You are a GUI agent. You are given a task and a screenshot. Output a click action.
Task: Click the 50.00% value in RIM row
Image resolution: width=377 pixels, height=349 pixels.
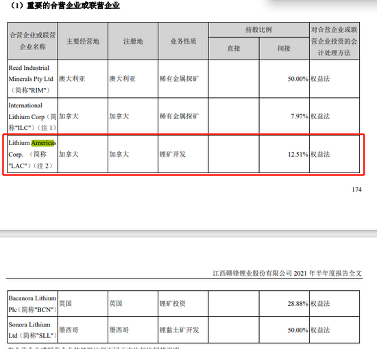pyautogui.click(x=298, y=79)
